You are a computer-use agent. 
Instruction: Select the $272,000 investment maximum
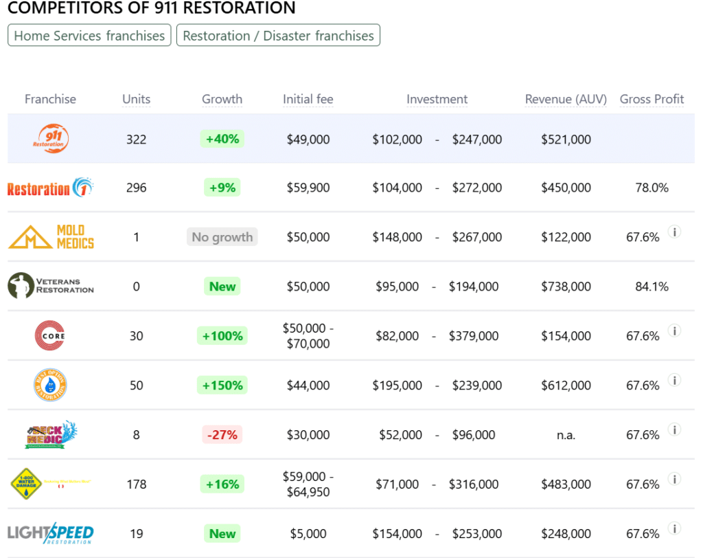pos(477,188)
